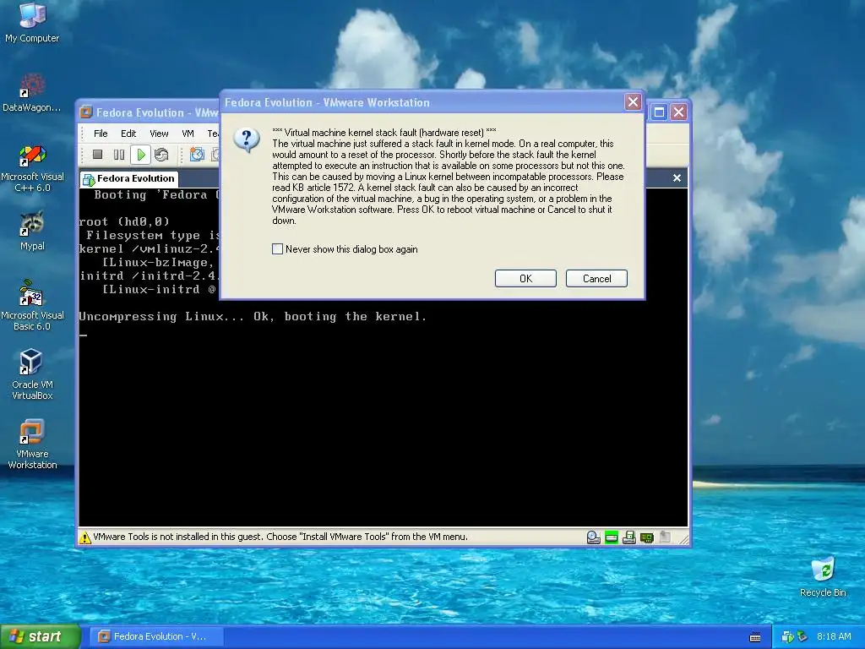Click the VMware title bar application icon
The image size is (865, 649).
point(86,112)
